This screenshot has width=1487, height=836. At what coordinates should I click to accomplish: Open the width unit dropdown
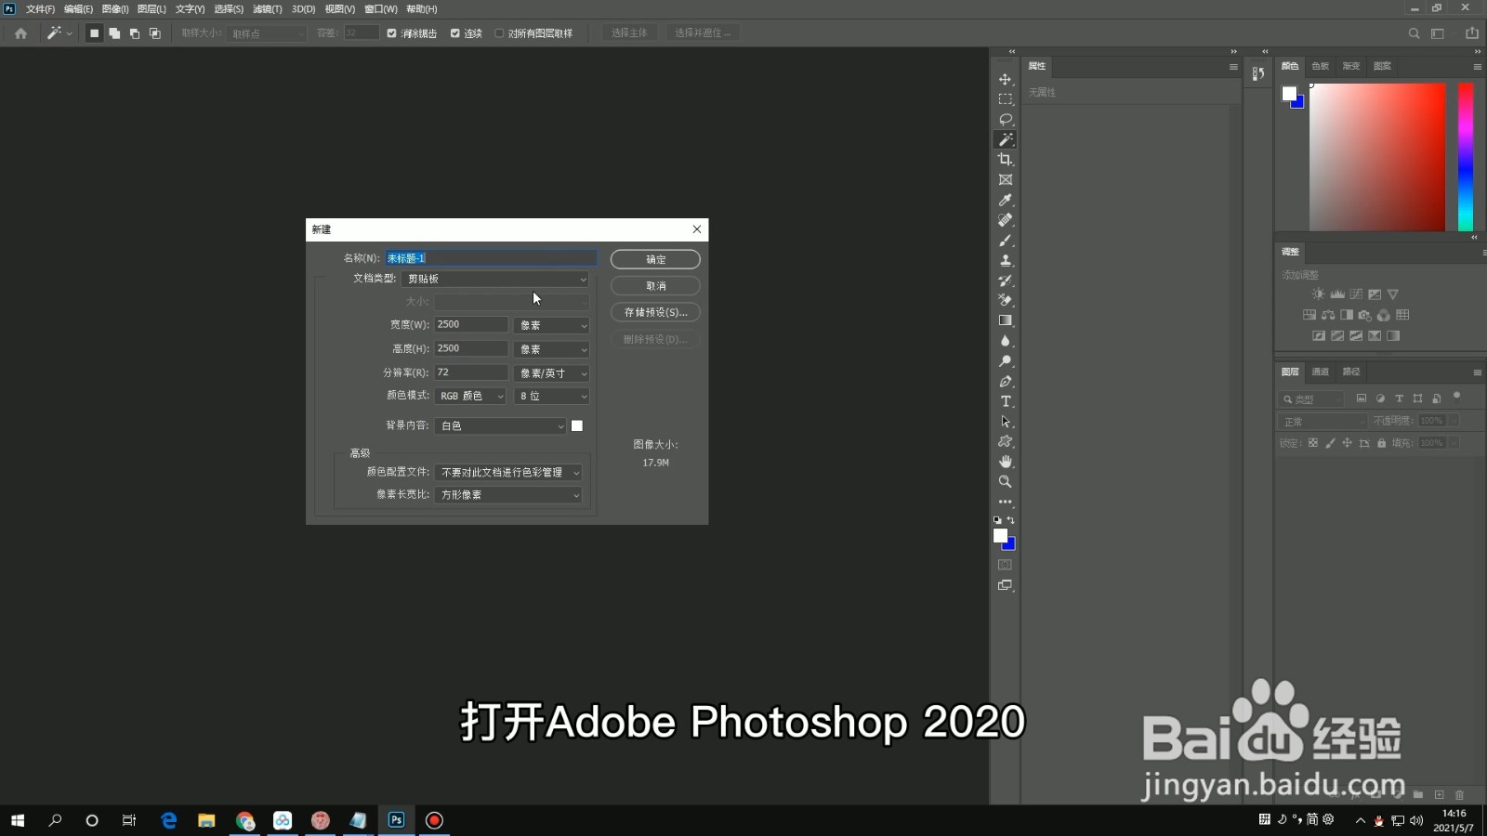coord(552,325)
